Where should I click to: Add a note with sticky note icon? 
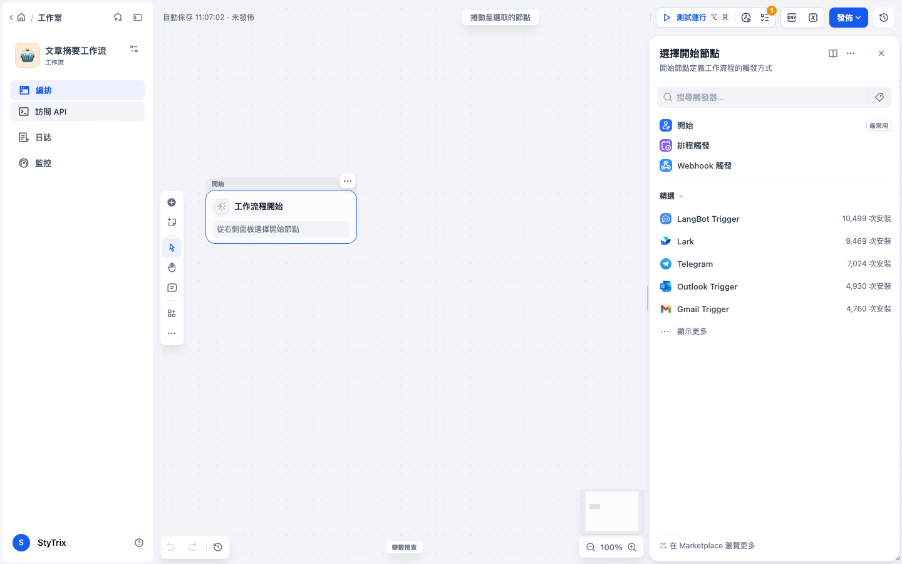tap(172, 222)
